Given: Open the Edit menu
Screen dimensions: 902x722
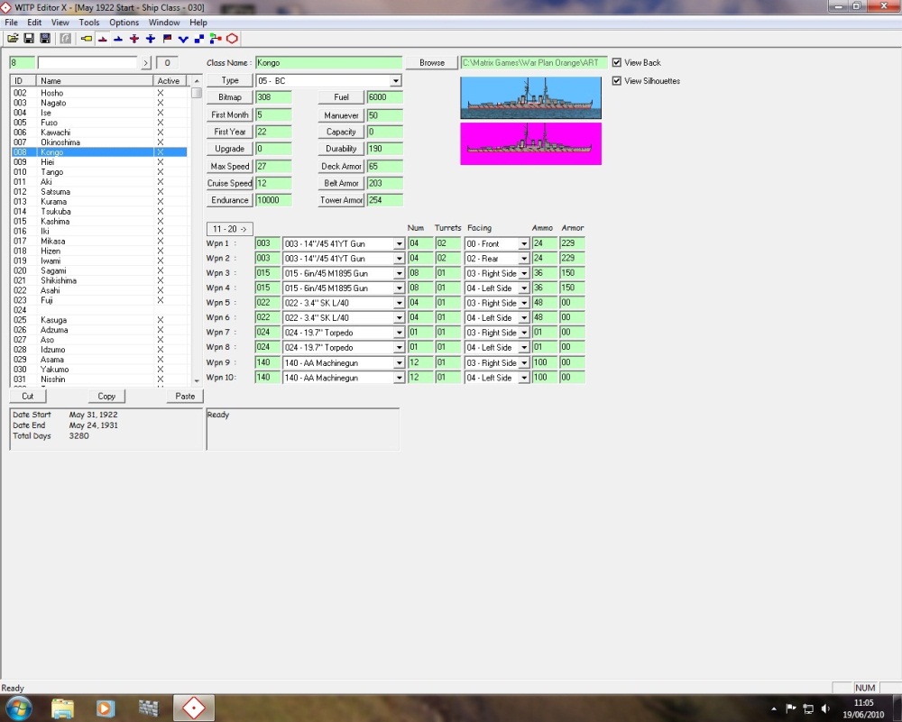Looking at the screenshot, I should click(x=34, y=23).
